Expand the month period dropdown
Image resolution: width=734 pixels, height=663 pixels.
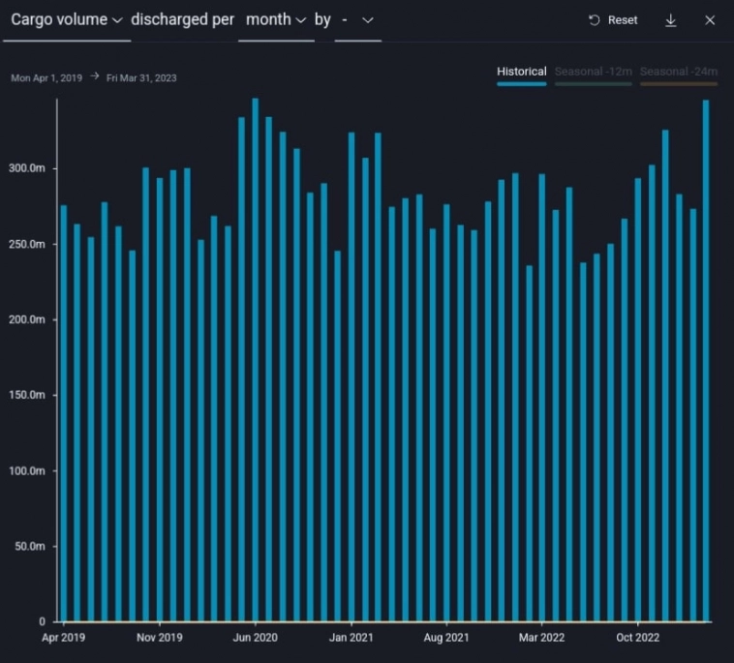276,20
